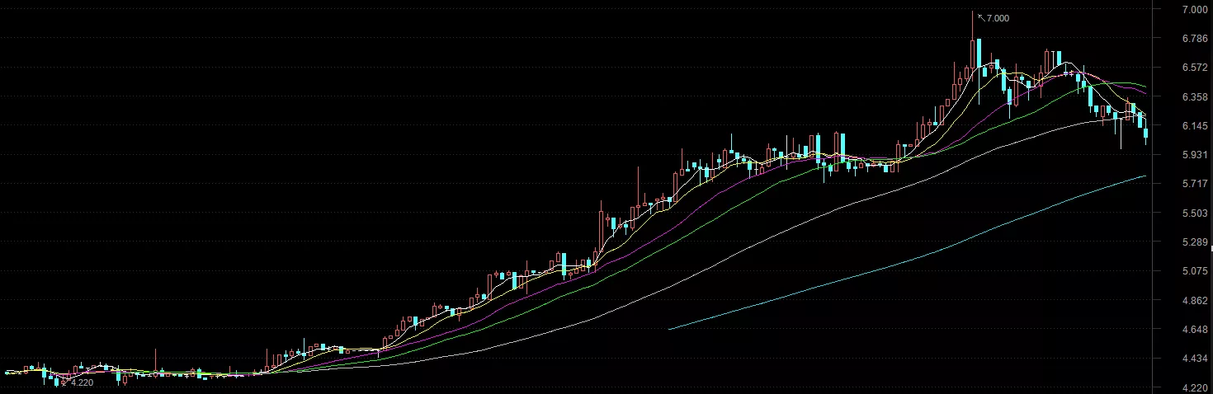Click the left start of the cyan average line

pos(669,329)
